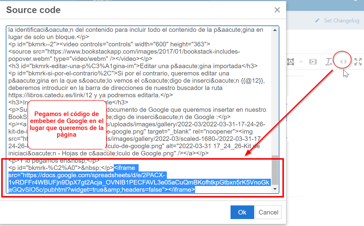Click the 'Source code' dialog title
The height and width of the screenshot is (226, 364).
33,10
